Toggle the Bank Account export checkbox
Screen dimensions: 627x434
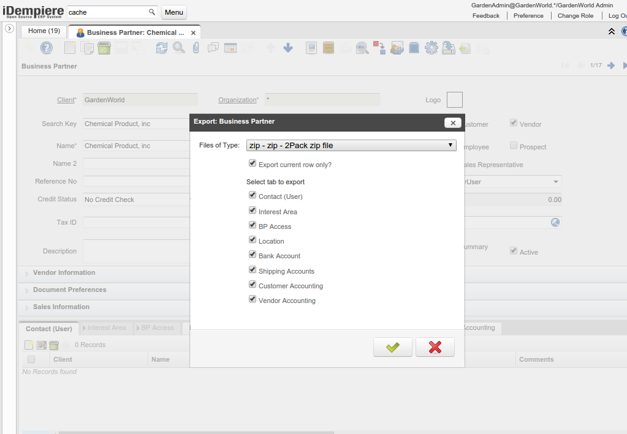tap(253, 255)
